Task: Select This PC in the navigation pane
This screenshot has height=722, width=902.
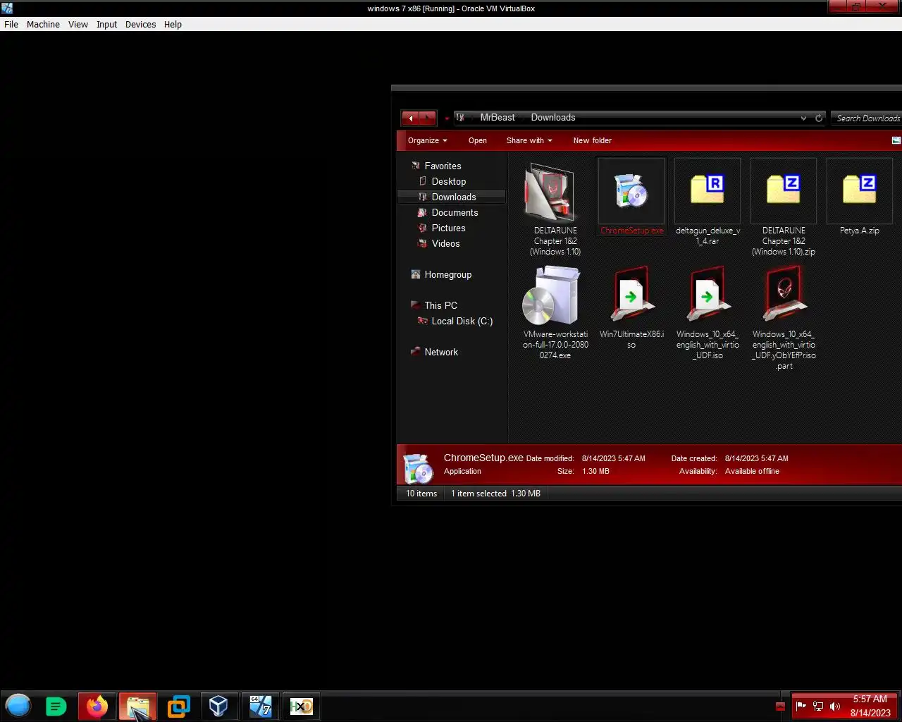Action: (440, 305)
